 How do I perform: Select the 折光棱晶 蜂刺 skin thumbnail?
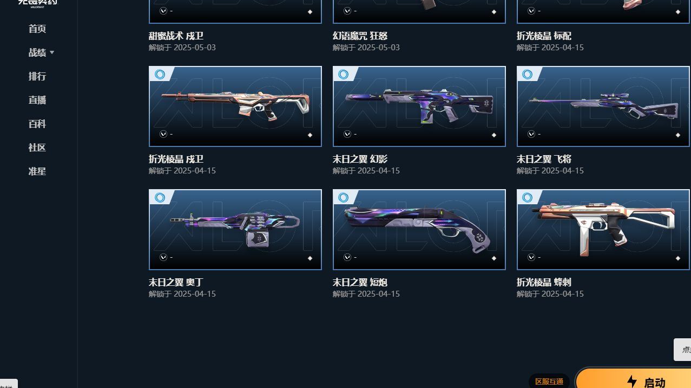tap(603, 230)
